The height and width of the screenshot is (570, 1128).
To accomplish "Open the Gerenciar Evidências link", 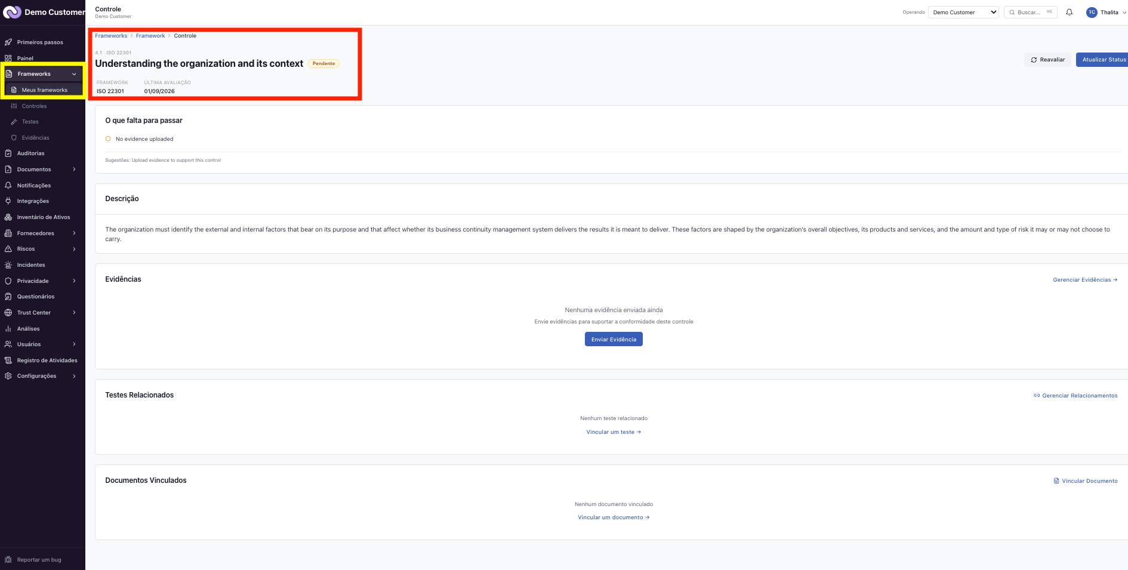I will pyautogui.click(x=1085, y=280).
